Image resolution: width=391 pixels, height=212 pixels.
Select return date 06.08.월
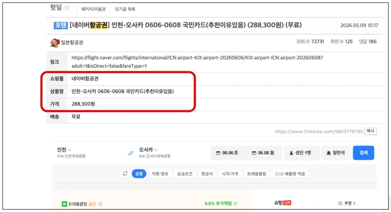(263, 153)
